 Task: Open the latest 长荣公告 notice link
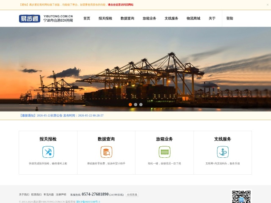click(61, 115)
